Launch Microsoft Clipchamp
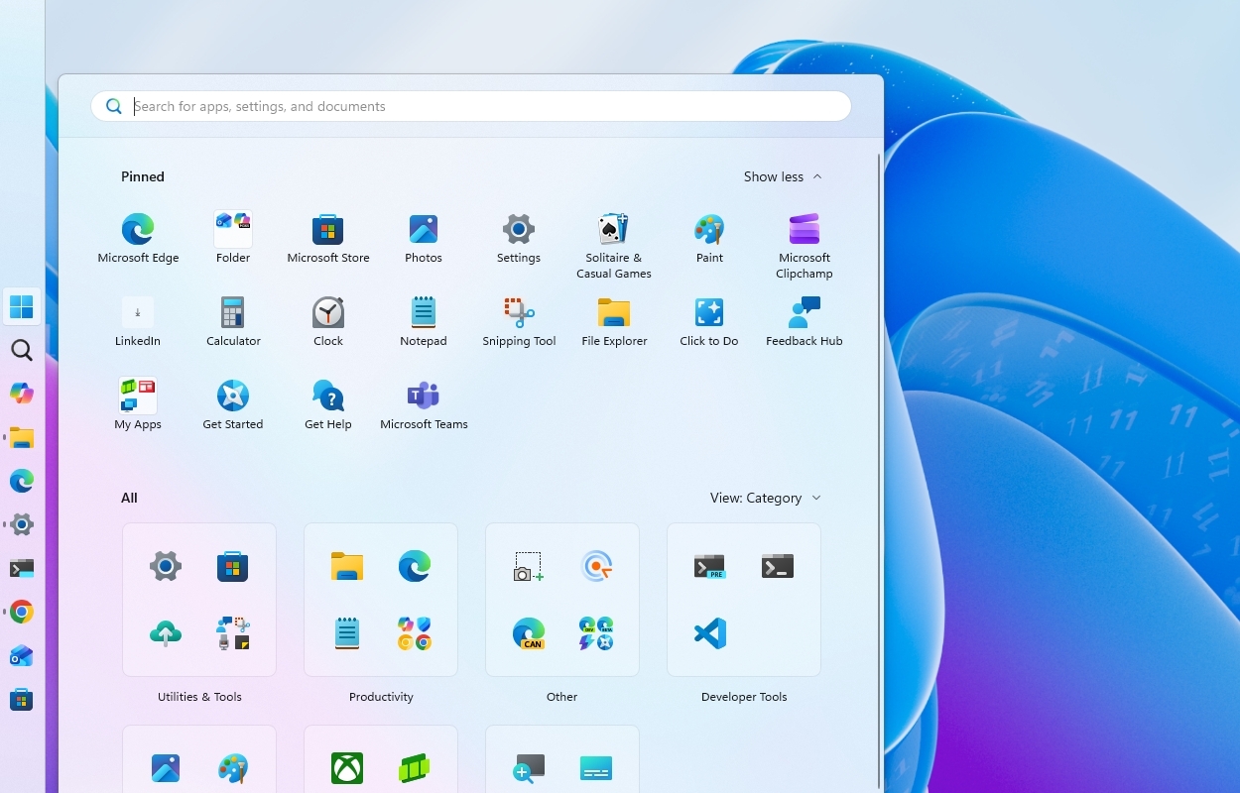1240x793 pixels. click(x=805, y=246)
